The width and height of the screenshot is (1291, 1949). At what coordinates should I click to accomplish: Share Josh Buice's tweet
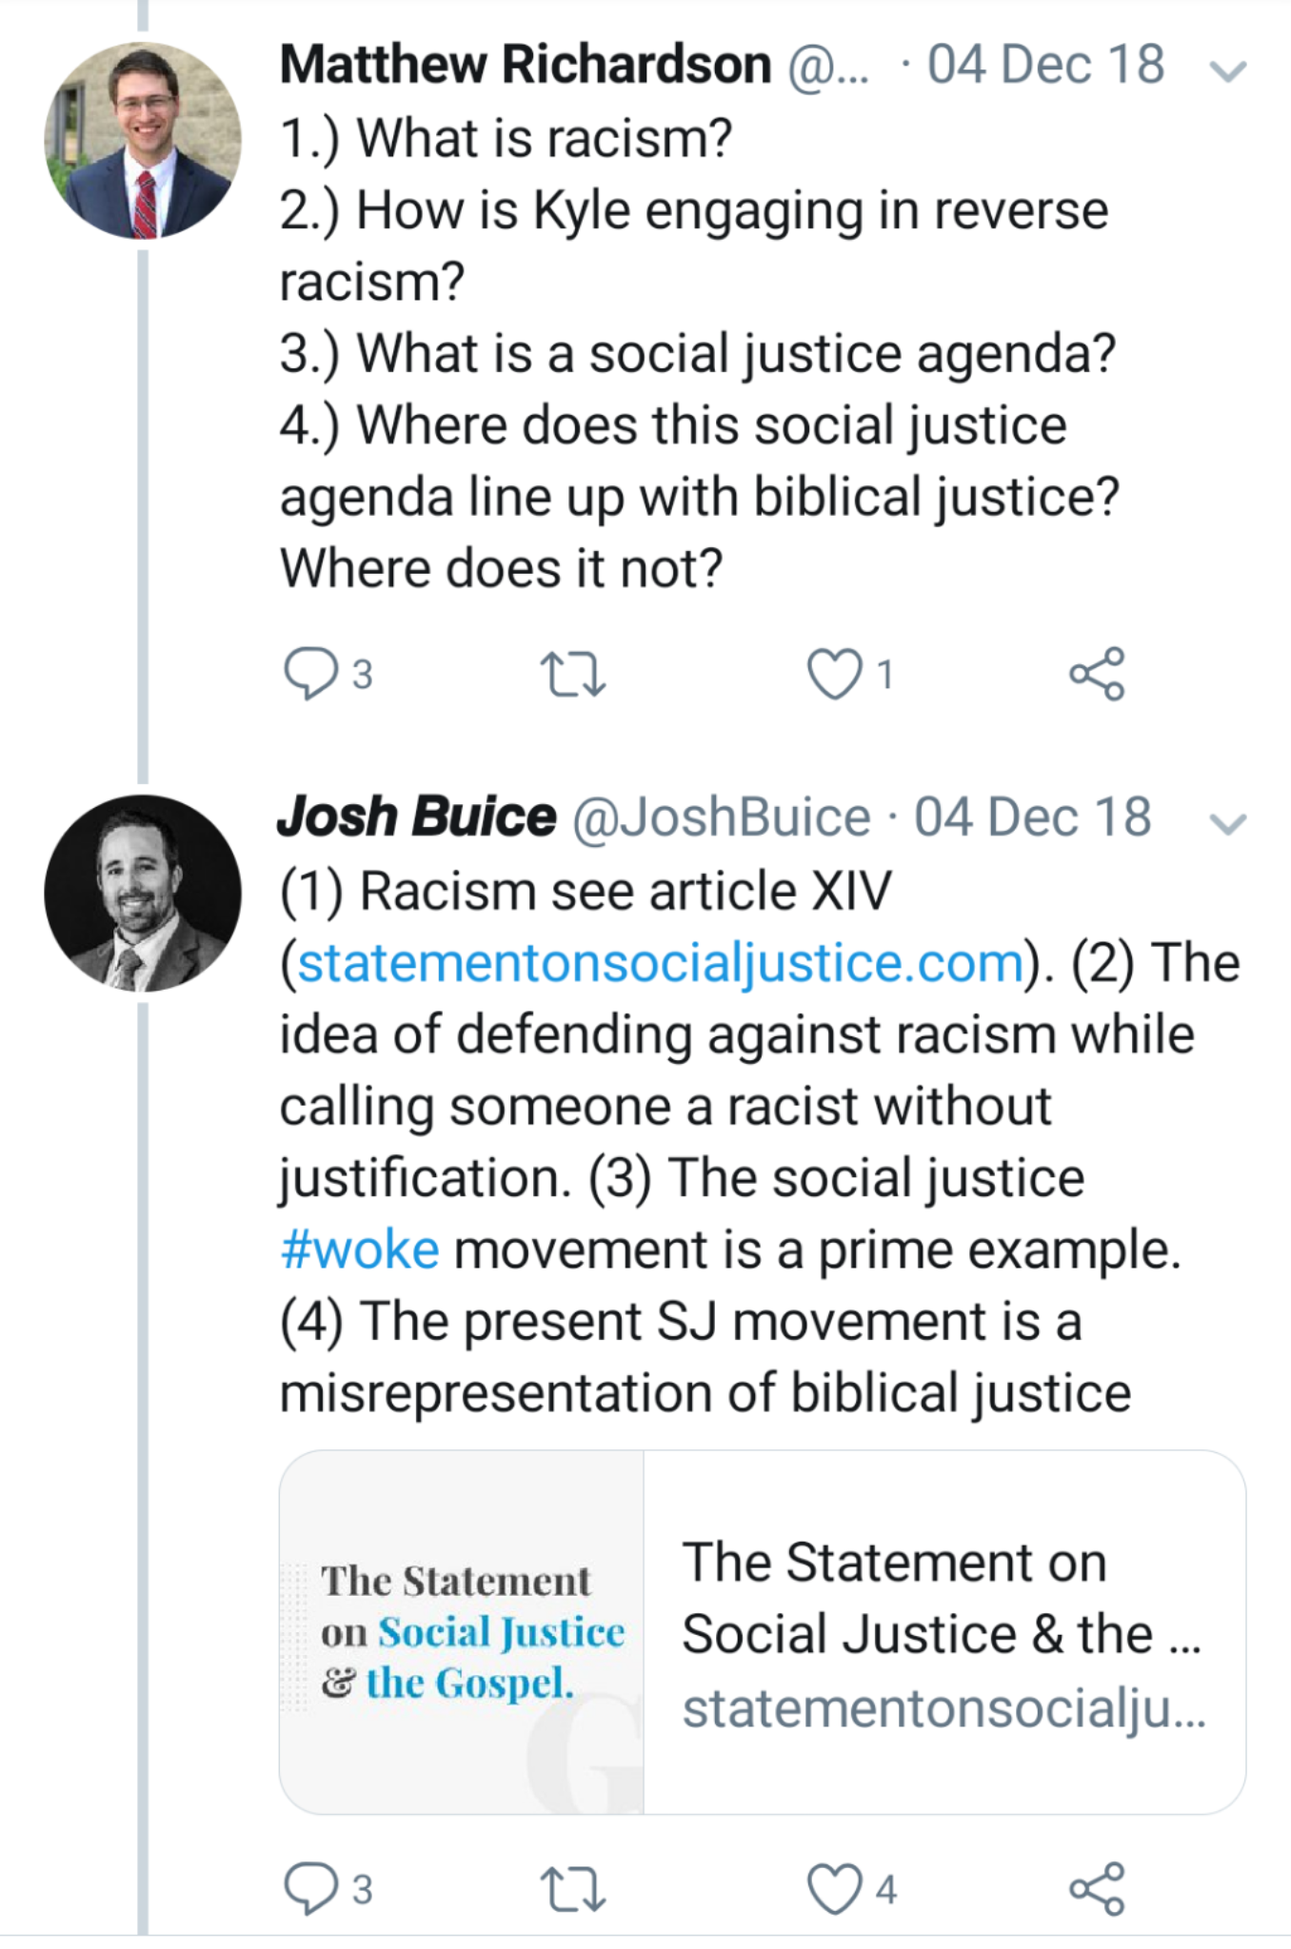point(1097,1888)
